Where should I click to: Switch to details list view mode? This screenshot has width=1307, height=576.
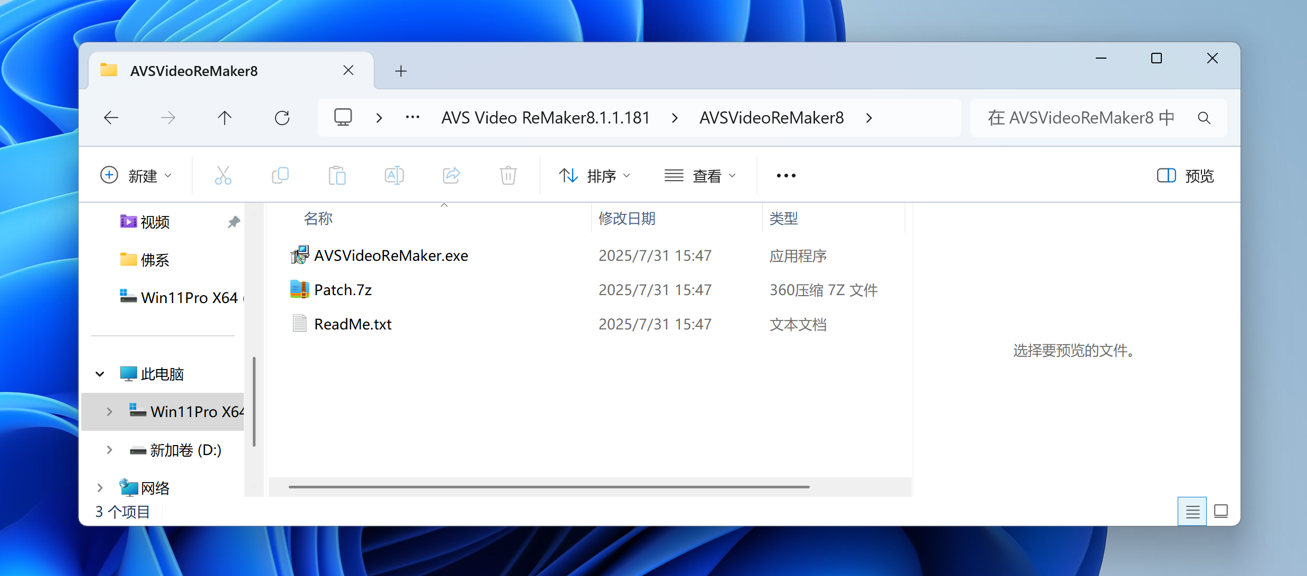pos(1192,511)
